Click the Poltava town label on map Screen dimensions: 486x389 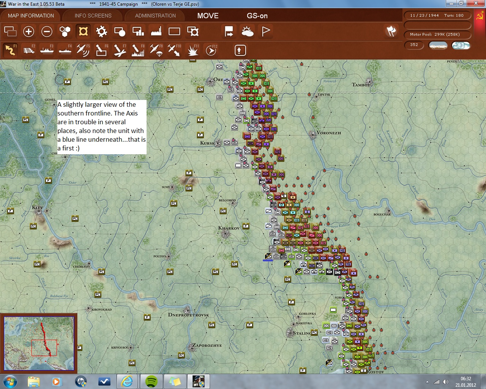[159, 256]
